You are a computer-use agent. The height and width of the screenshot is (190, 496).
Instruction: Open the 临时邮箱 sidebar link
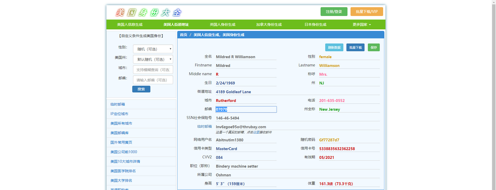coord(118,104)
